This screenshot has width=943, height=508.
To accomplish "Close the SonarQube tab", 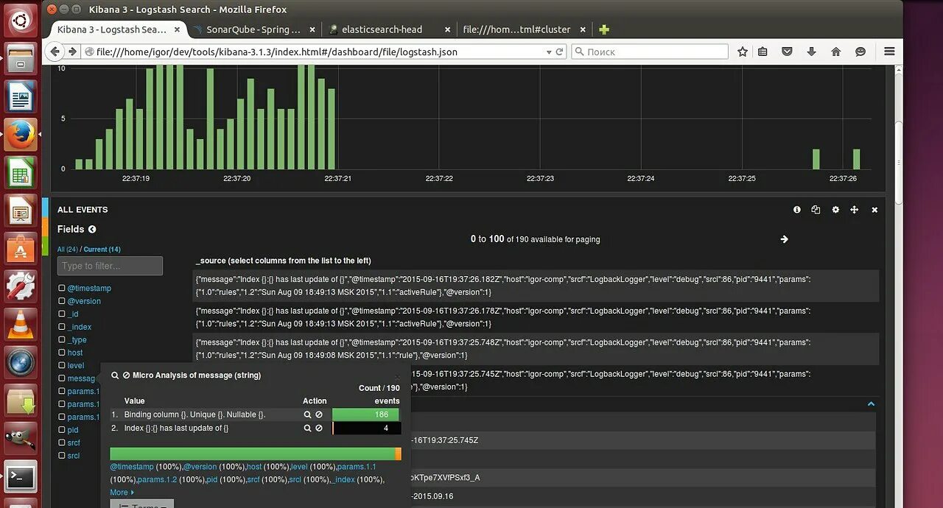I will pos(312,29).
